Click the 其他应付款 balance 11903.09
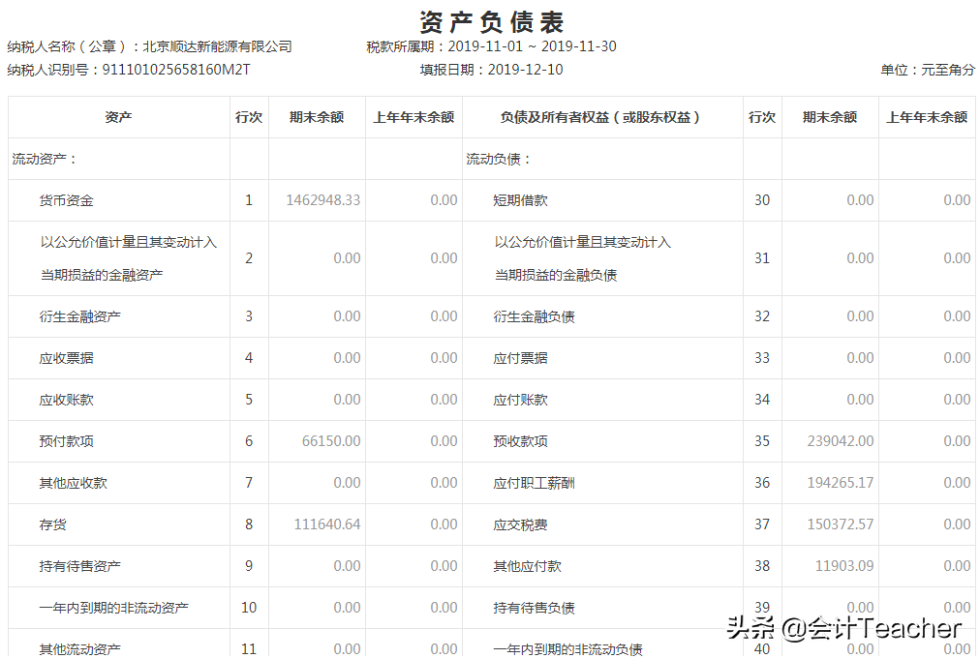Image resolution: width=980 pixels, height=659 pixels. (x=844, y=566)
